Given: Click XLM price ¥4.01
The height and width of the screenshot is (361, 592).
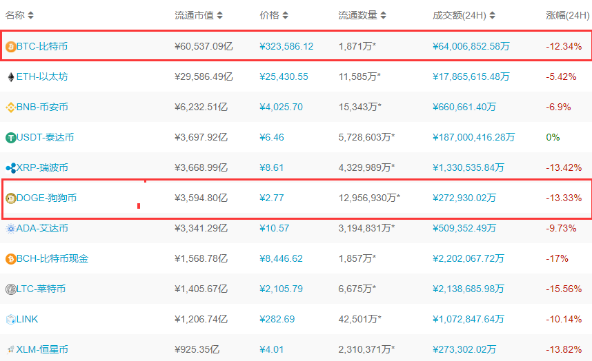Looking at the screenshot, I should (x=271, y=350).
